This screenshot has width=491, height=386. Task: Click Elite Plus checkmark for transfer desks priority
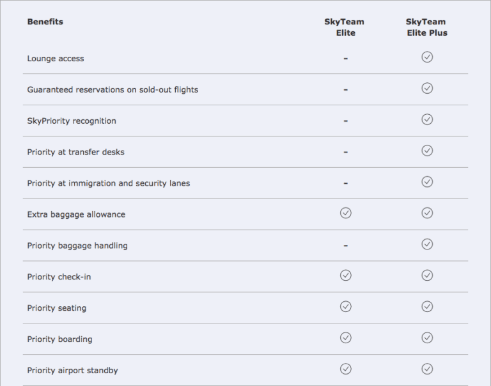427,151
